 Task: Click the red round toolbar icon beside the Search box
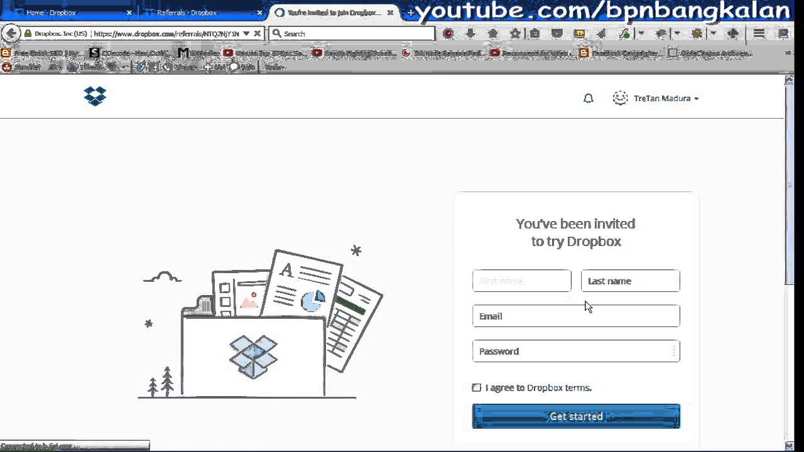tap(448, 33)
